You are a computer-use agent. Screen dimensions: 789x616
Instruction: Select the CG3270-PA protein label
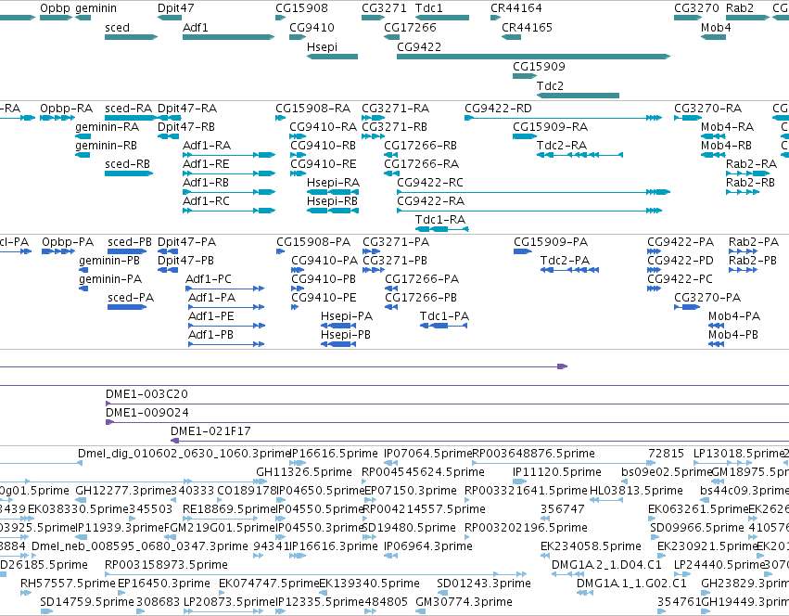pos(707,298)
